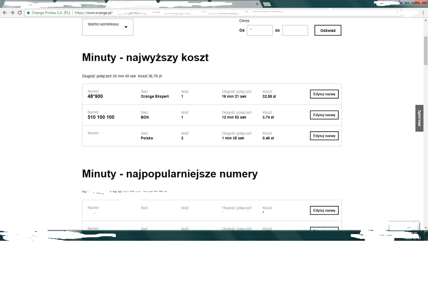Click the do date field under Okres

295,30
